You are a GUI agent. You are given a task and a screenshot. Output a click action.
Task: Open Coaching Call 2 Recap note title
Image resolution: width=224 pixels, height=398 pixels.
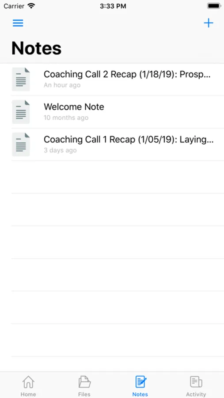click(127, 74)
